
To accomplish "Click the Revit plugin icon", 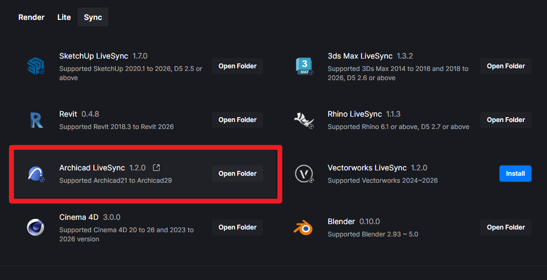I will (36, 120).
